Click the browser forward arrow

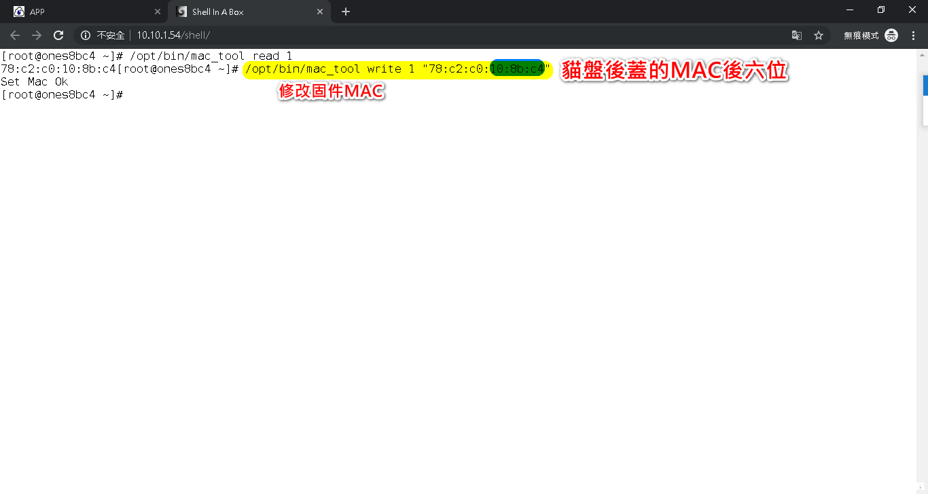pos(37,35)
